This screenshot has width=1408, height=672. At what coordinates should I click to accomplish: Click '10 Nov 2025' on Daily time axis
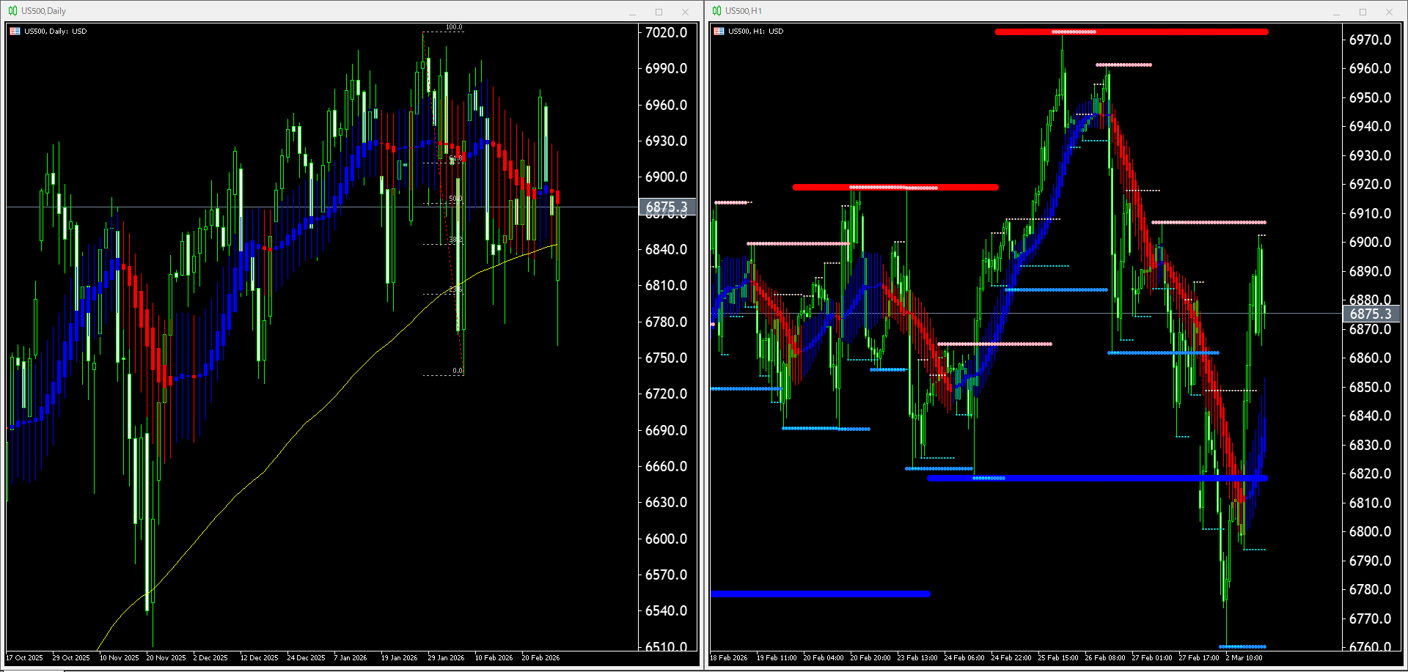119,658
